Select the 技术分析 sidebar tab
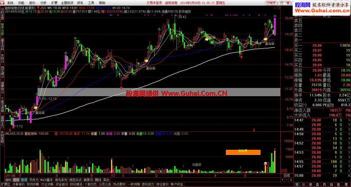This screenshot has width=351, height=187. (x=2, y=29)
